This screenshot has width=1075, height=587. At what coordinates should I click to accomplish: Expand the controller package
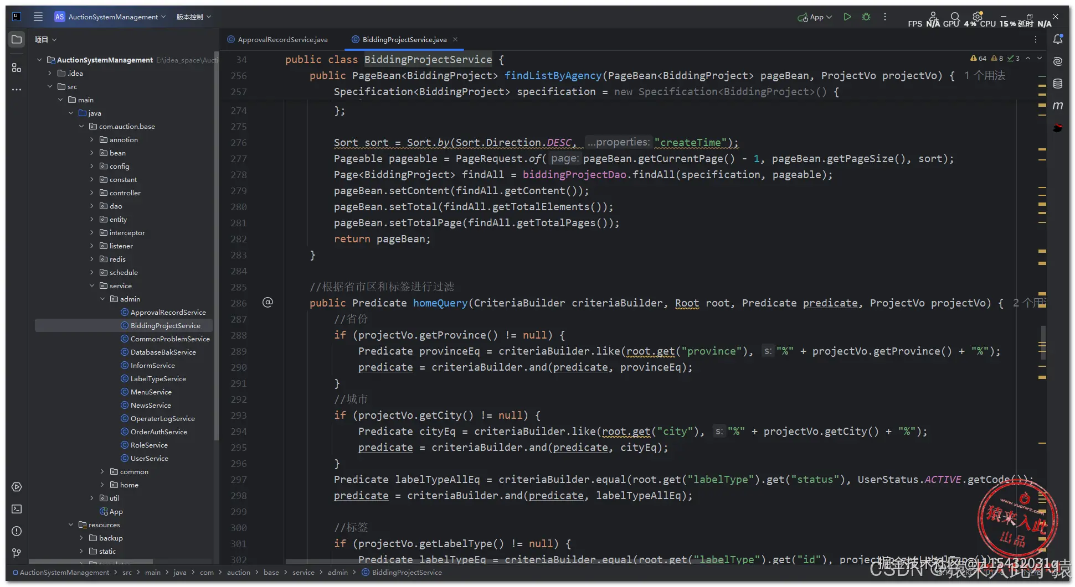[x=92, y=193]
